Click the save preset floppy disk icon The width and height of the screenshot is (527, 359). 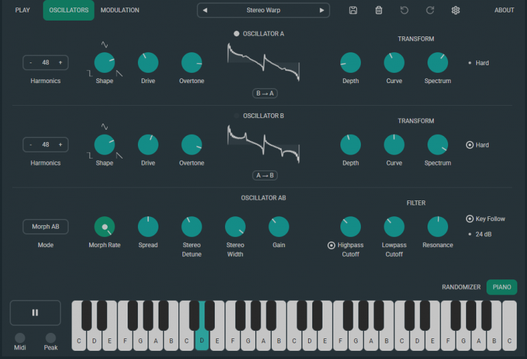pyautogui.click(x=353, y=10)
